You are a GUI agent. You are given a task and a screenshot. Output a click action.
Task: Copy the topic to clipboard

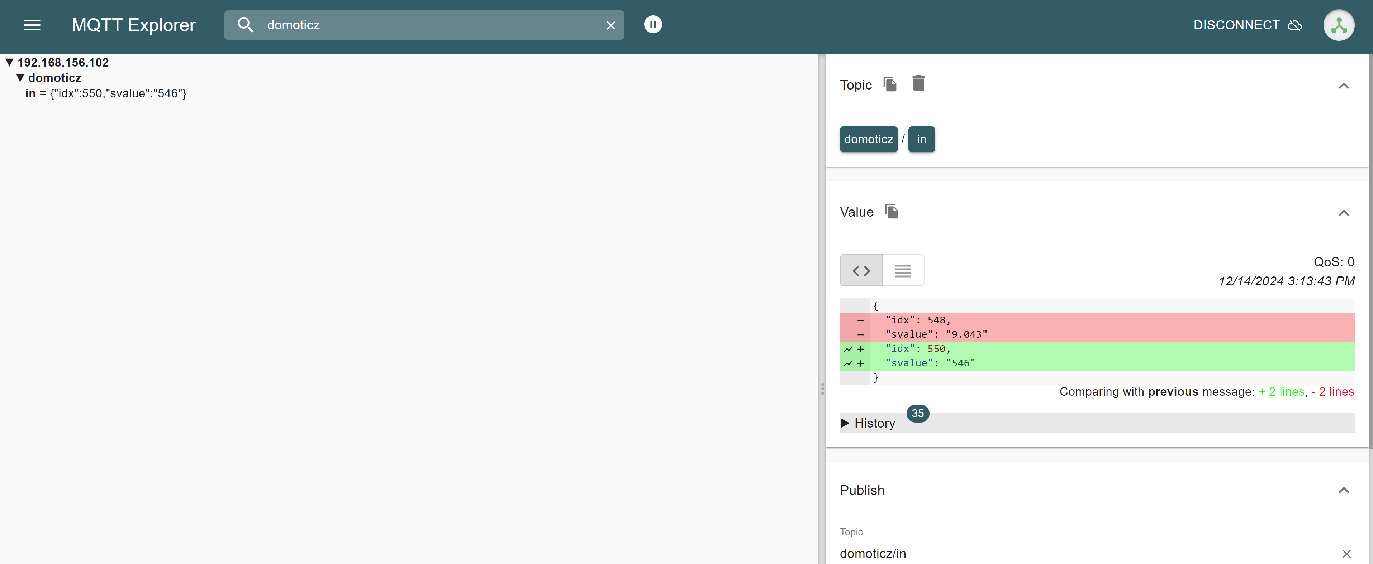889,84
